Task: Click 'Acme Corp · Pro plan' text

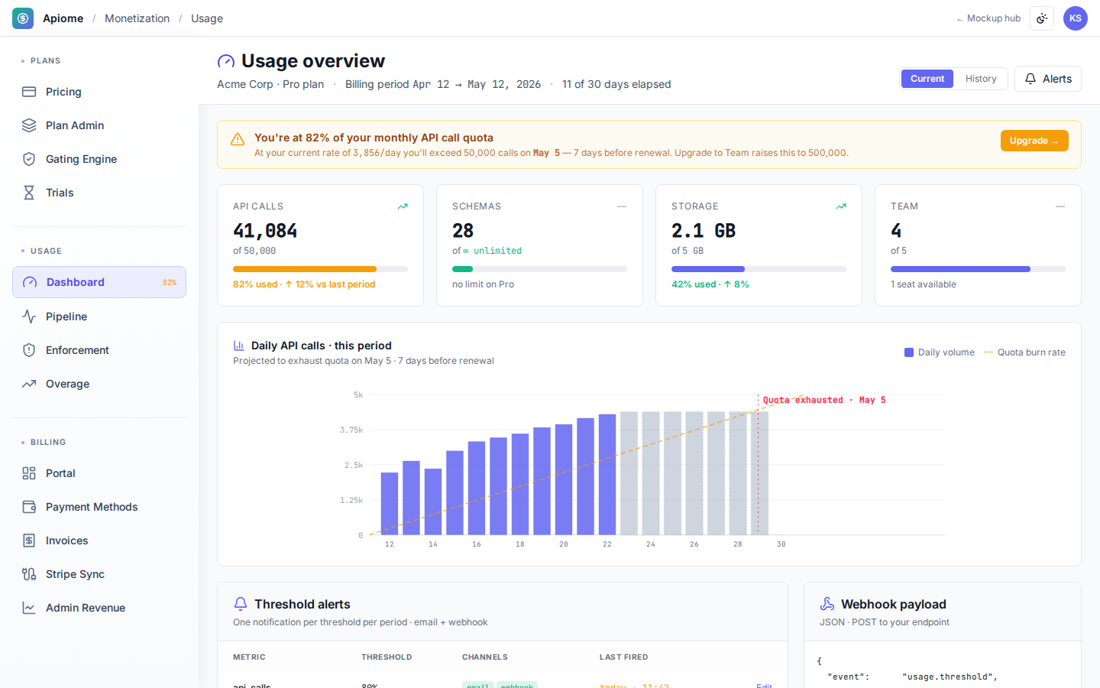Action: pos(270,84)
